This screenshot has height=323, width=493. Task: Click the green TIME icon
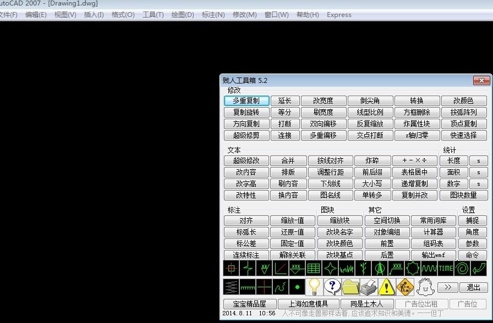(446, 268)
